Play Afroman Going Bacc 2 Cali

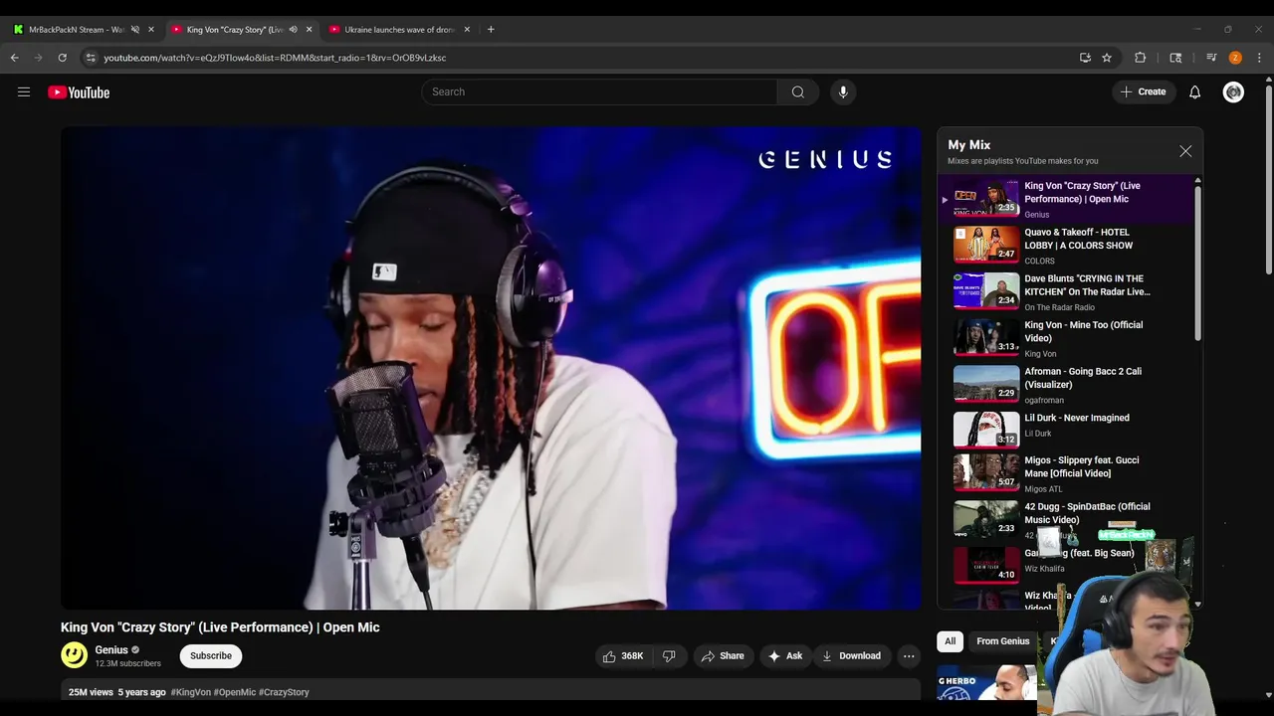point(1068,385)
